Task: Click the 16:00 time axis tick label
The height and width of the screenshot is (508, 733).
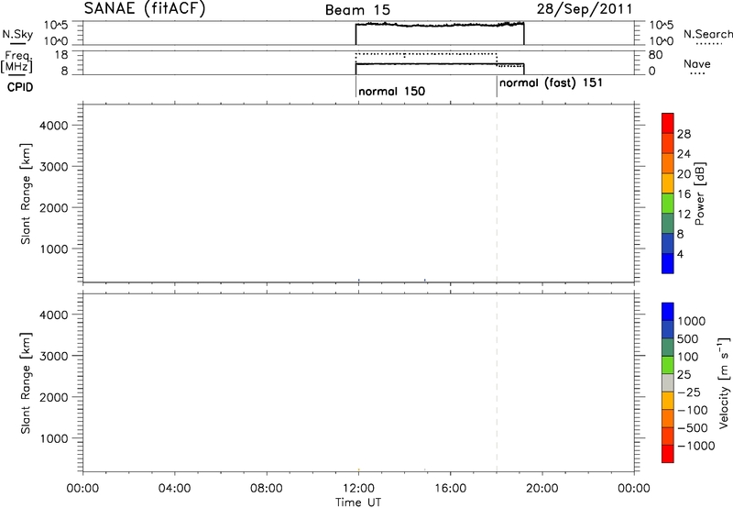Action: [450, 489]
